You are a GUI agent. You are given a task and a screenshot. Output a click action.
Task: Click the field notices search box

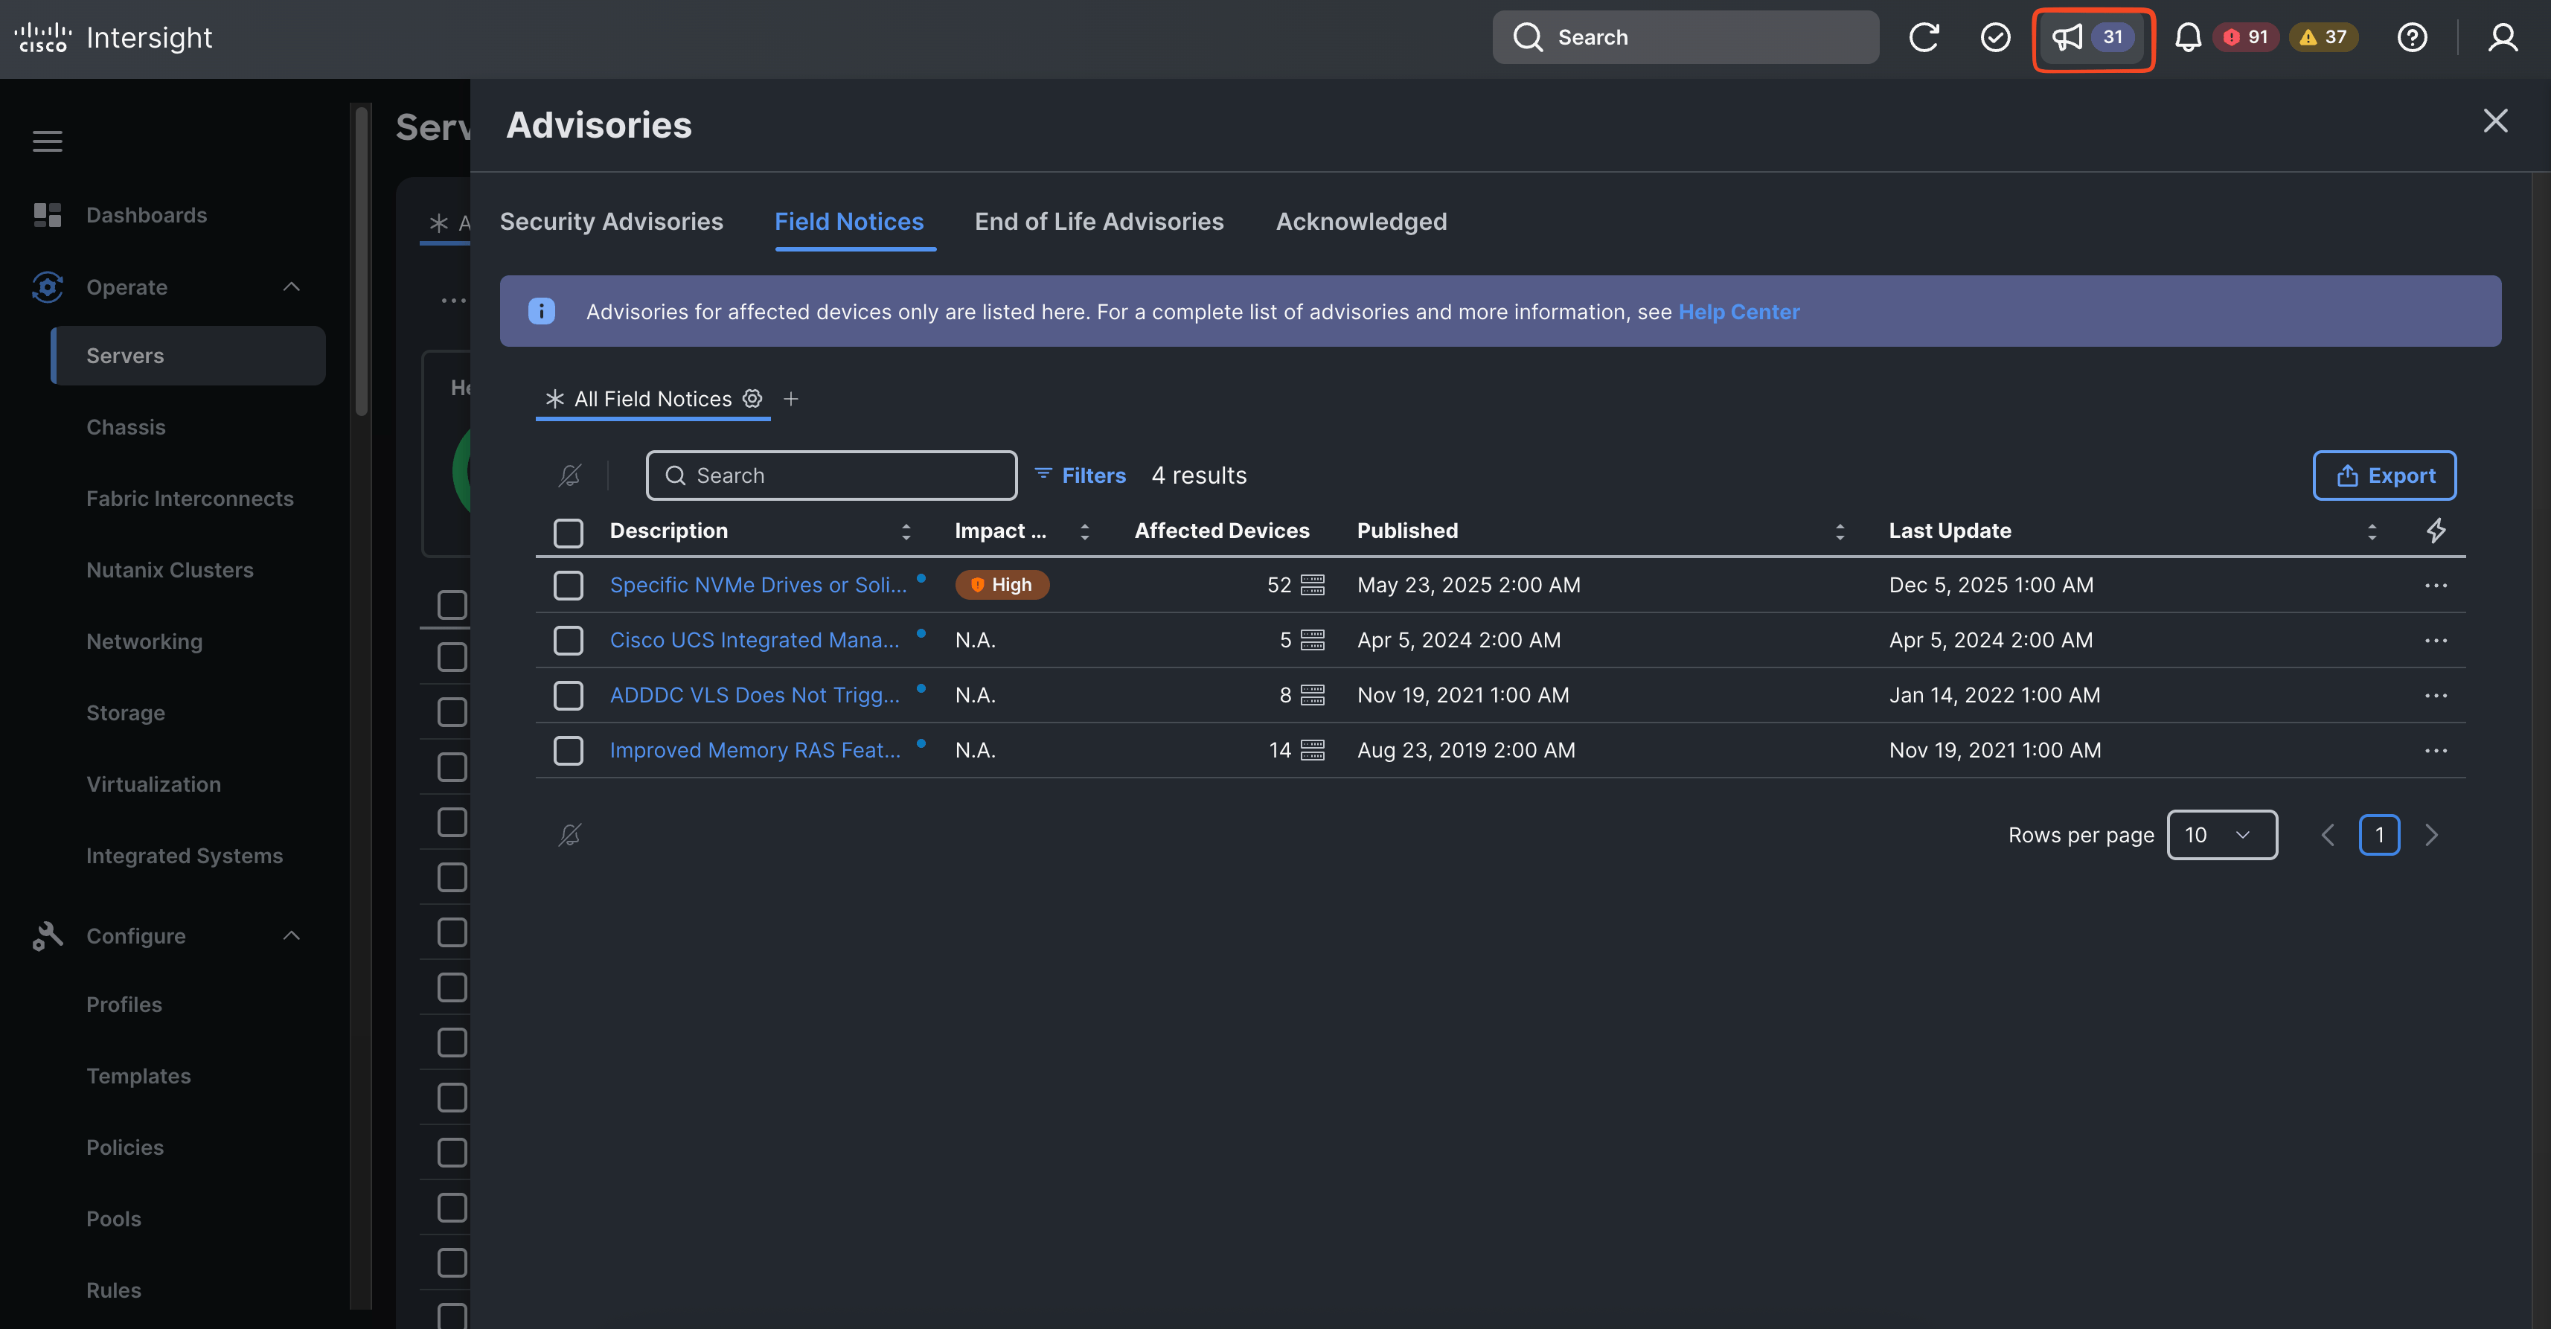(832, 475)
